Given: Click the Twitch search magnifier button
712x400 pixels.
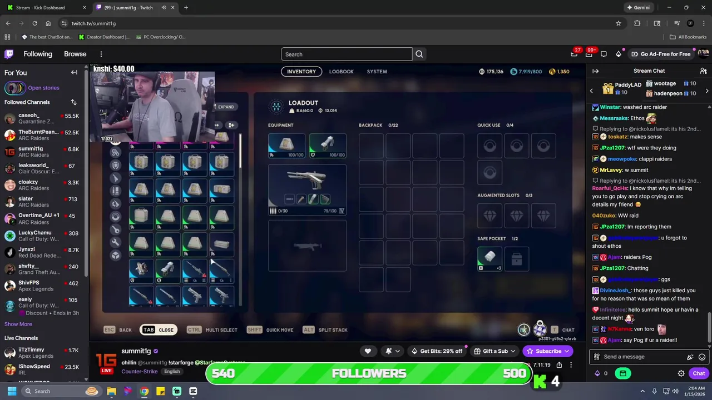Looking at the screenshot, I should click(419, 54).
